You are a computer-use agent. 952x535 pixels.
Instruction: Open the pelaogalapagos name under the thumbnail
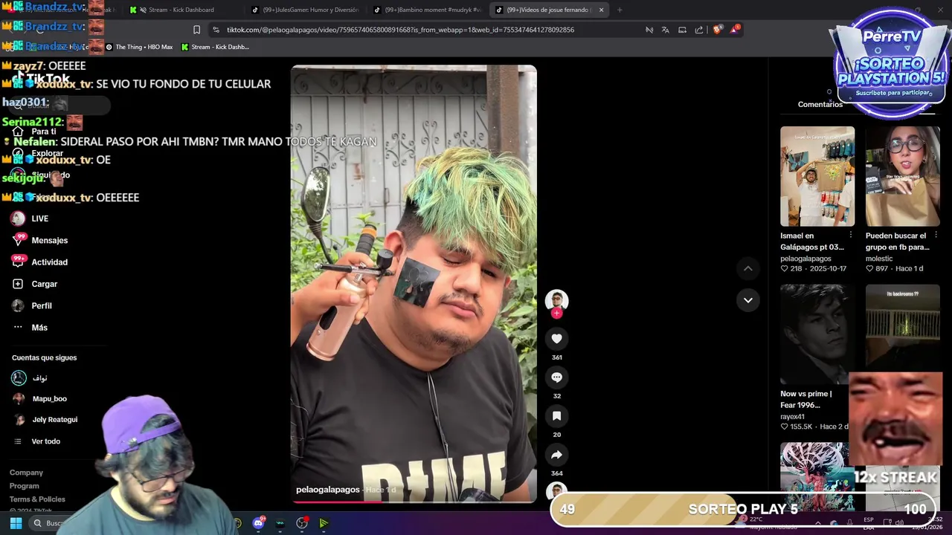point(805,259)
